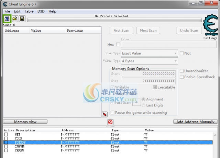Click the address list scrollbar up arrow
Screen dimensions: 221x158
(x=215, y=135)
